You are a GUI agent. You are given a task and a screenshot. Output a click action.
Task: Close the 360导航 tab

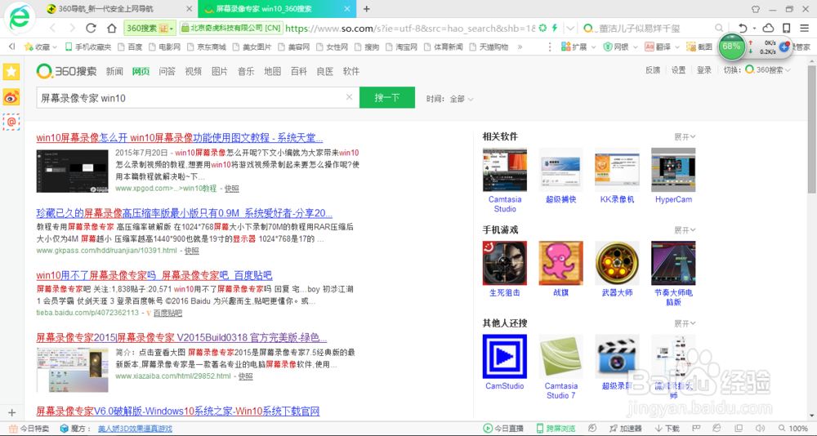[189, 9]
